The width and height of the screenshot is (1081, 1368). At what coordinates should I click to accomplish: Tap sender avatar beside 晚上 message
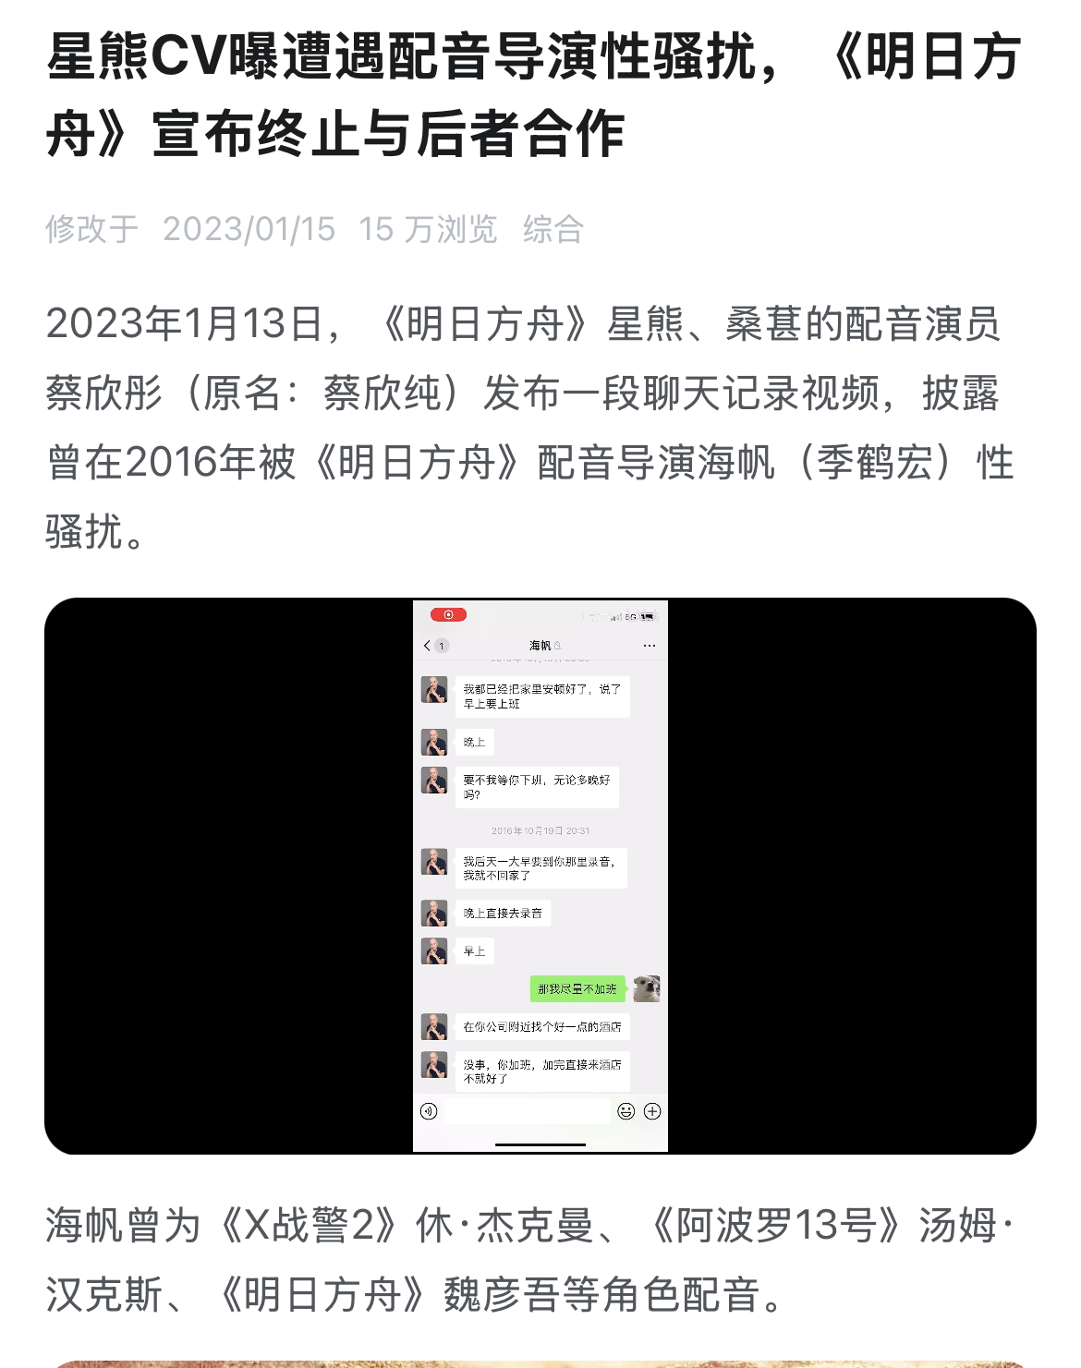coord(434,742)
